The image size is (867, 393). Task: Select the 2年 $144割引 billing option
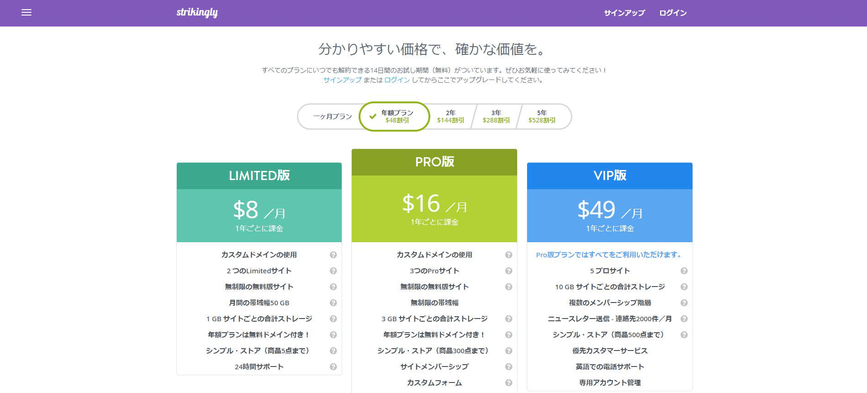(450, 117)
